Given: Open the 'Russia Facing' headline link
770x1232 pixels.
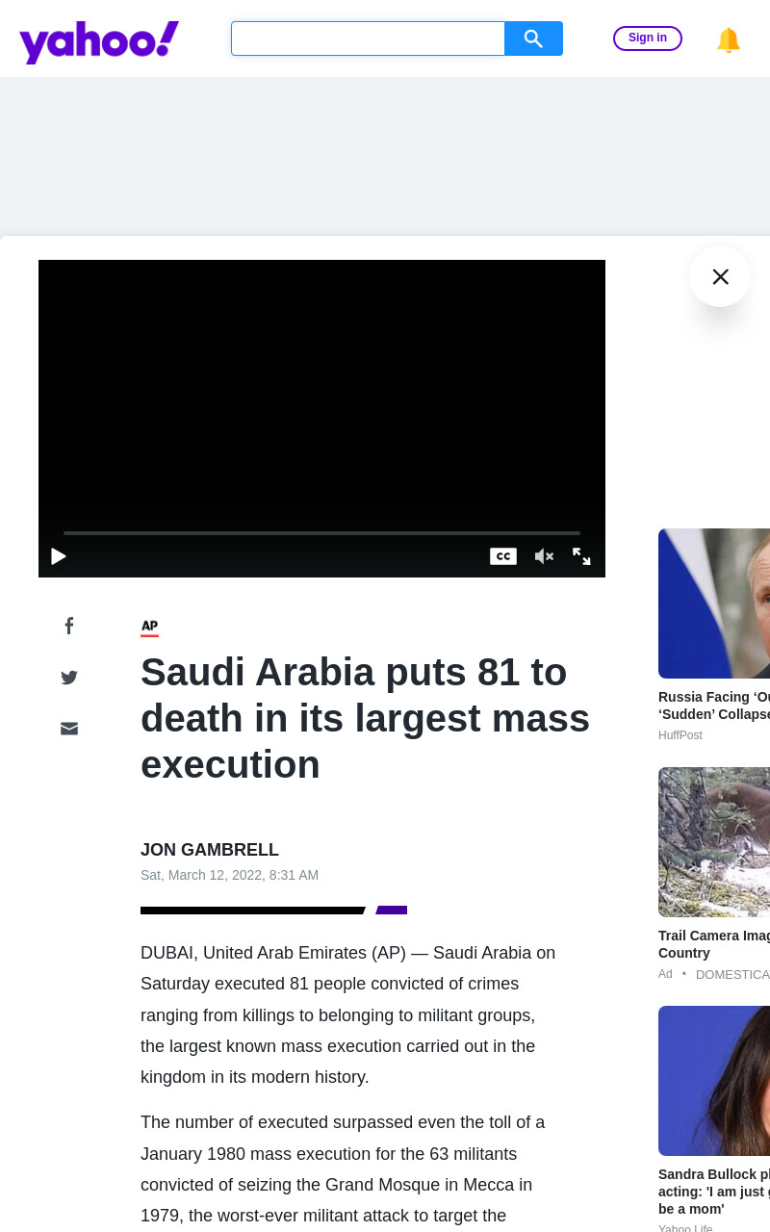Looking at the screenshot, I should click(x=714, y=706).
